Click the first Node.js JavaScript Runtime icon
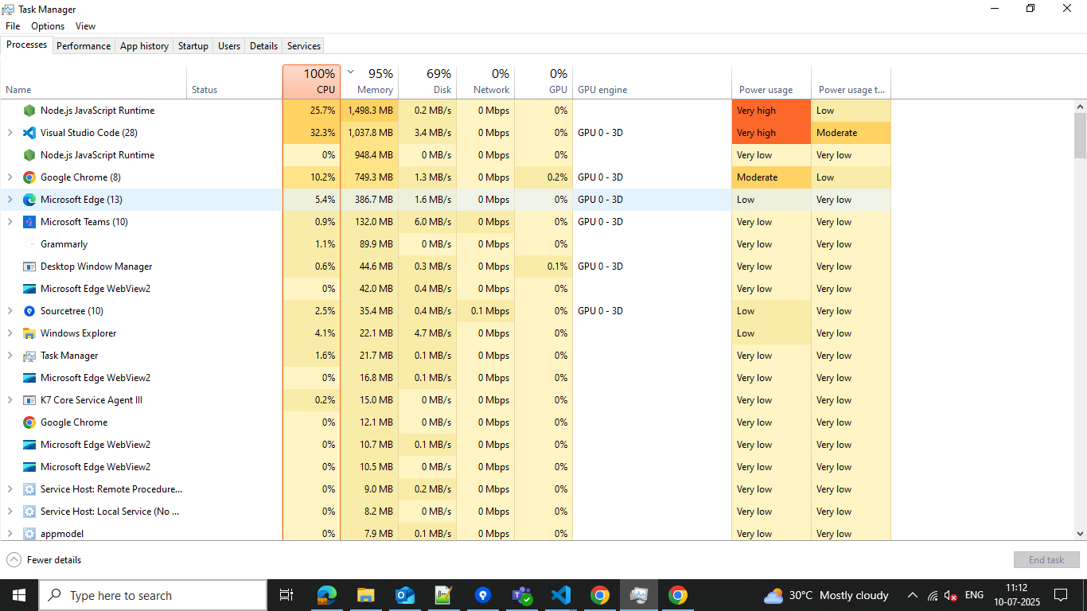The width and height of the screenshot is (1087, 611). [x=29, y=111]
